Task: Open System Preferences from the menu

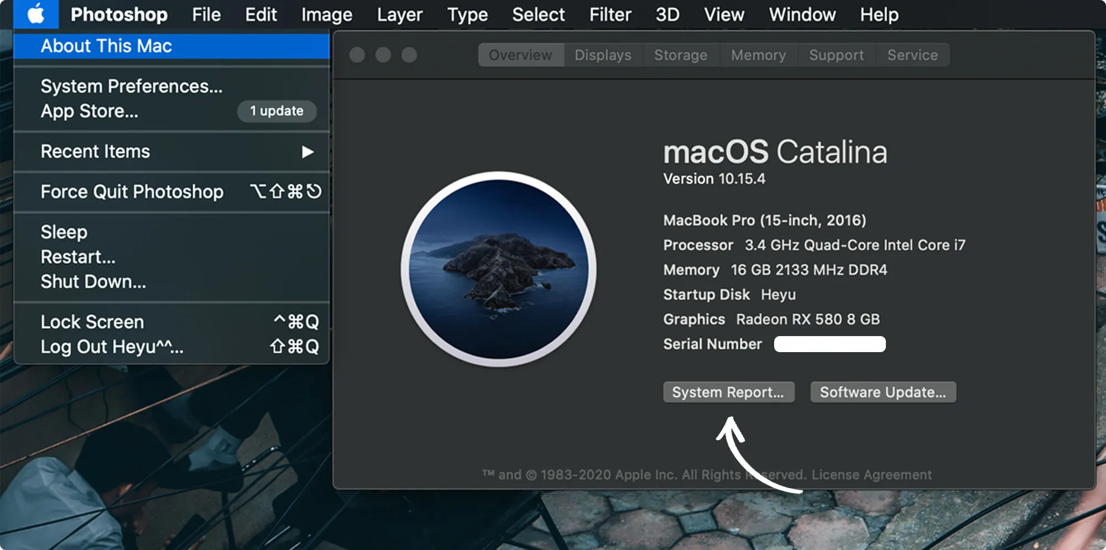Action: pos(132,86)
